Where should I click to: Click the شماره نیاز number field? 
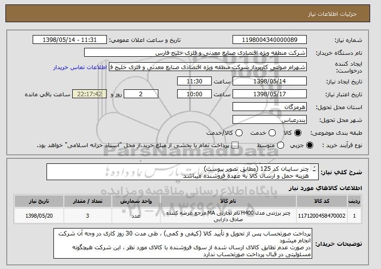(x=270, y=40)
